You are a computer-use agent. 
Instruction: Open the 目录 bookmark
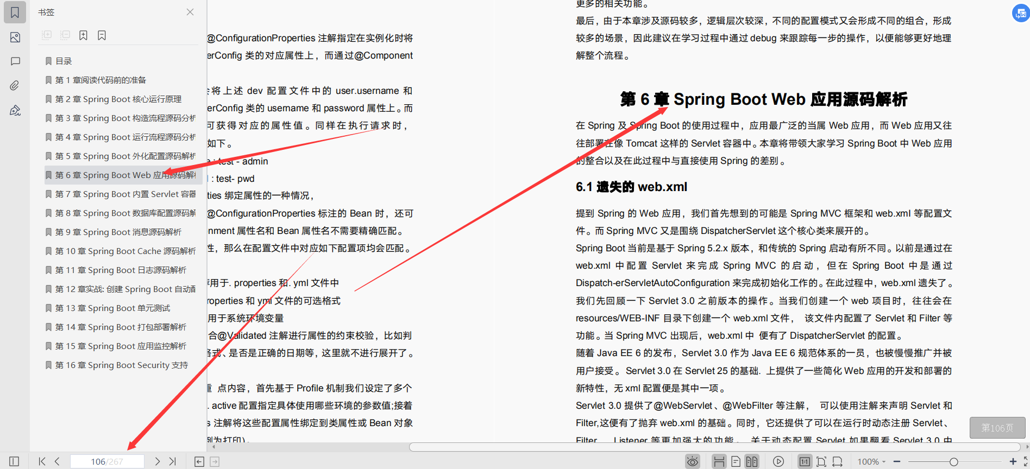click(64, 61)
